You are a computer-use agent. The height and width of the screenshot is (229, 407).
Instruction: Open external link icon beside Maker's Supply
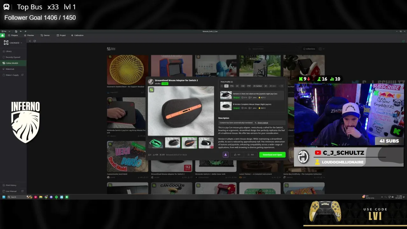22,75
